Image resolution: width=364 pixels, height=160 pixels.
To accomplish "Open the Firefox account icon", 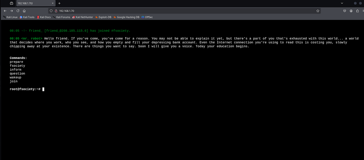I will [x=351, y=11].
